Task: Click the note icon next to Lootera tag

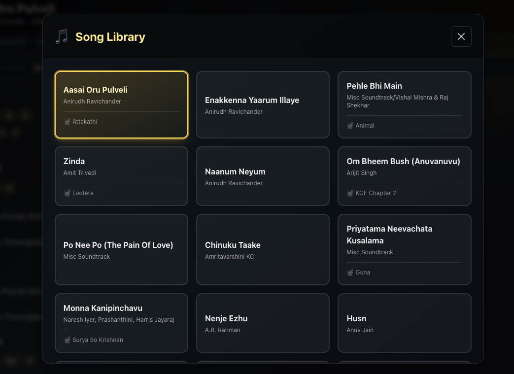Action: pyautogui.click(x=68, y=193)
